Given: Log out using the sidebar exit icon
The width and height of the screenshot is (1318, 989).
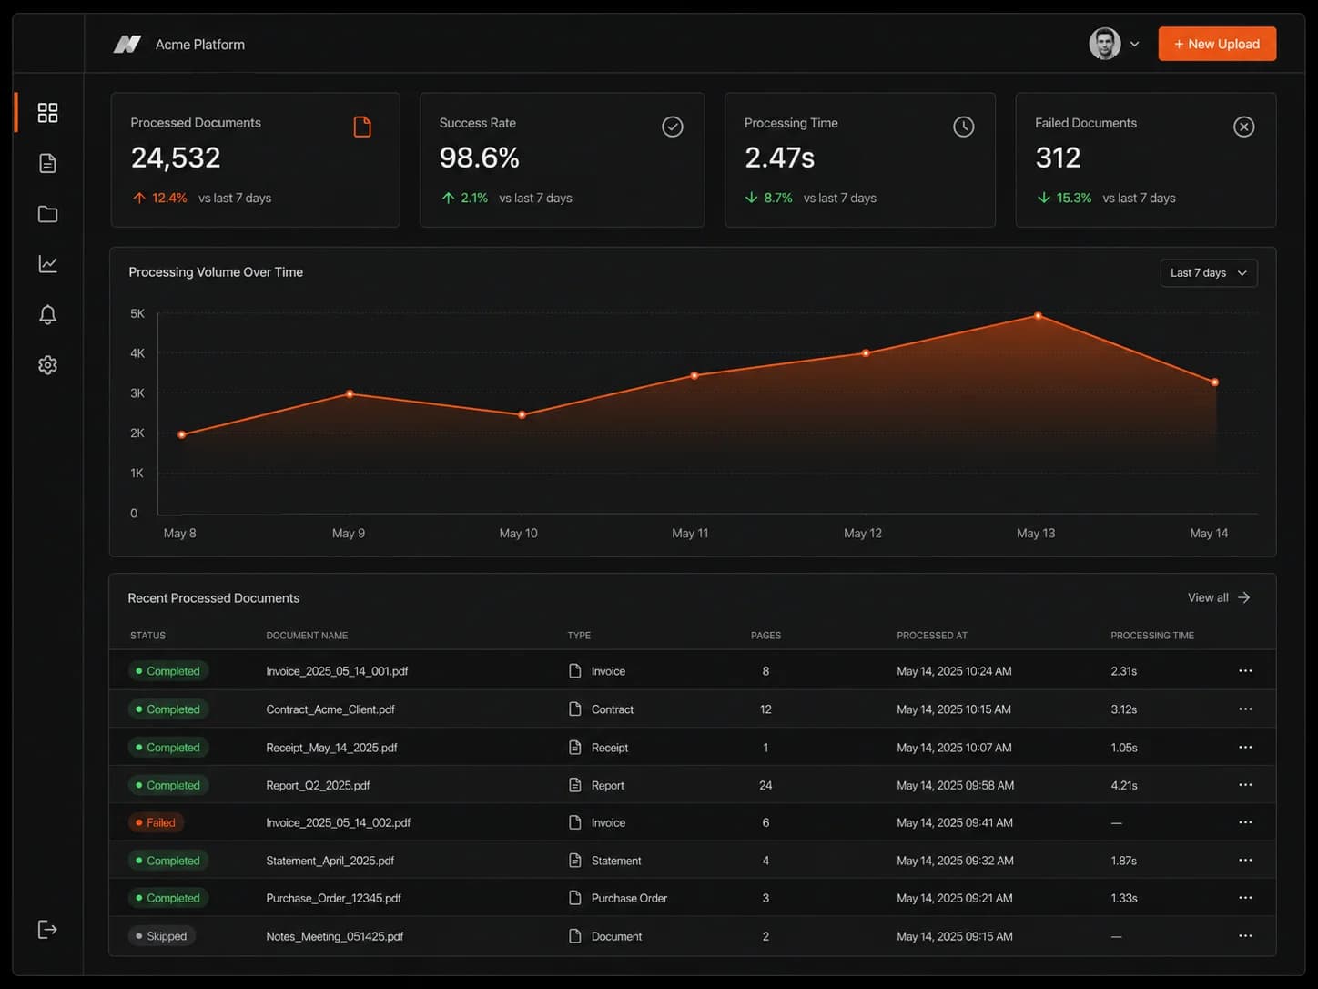Looking at the screenshot, I should click(x=47, y=929).
